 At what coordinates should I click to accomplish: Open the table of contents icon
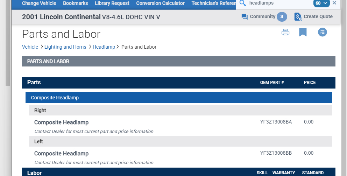(322, 33)
